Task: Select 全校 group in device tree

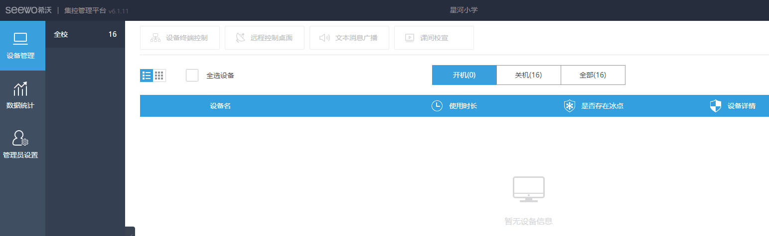Action: [x=85, y=34]
